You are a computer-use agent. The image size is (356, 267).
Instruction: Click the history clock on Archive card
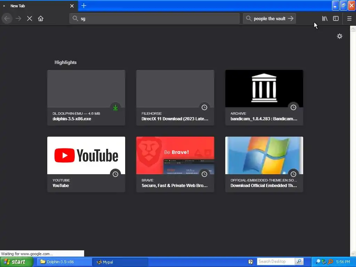click(293, 107)
